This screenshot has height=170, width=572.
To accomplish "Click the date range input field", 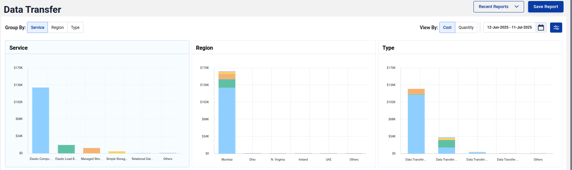I will [x=509, y=28].
